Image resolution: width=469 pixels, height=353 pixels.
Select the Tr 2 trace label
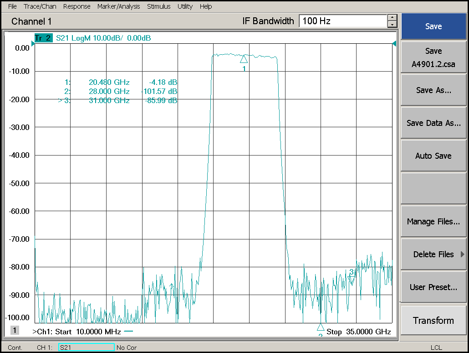pyautogui.click(x=43, y=38)
